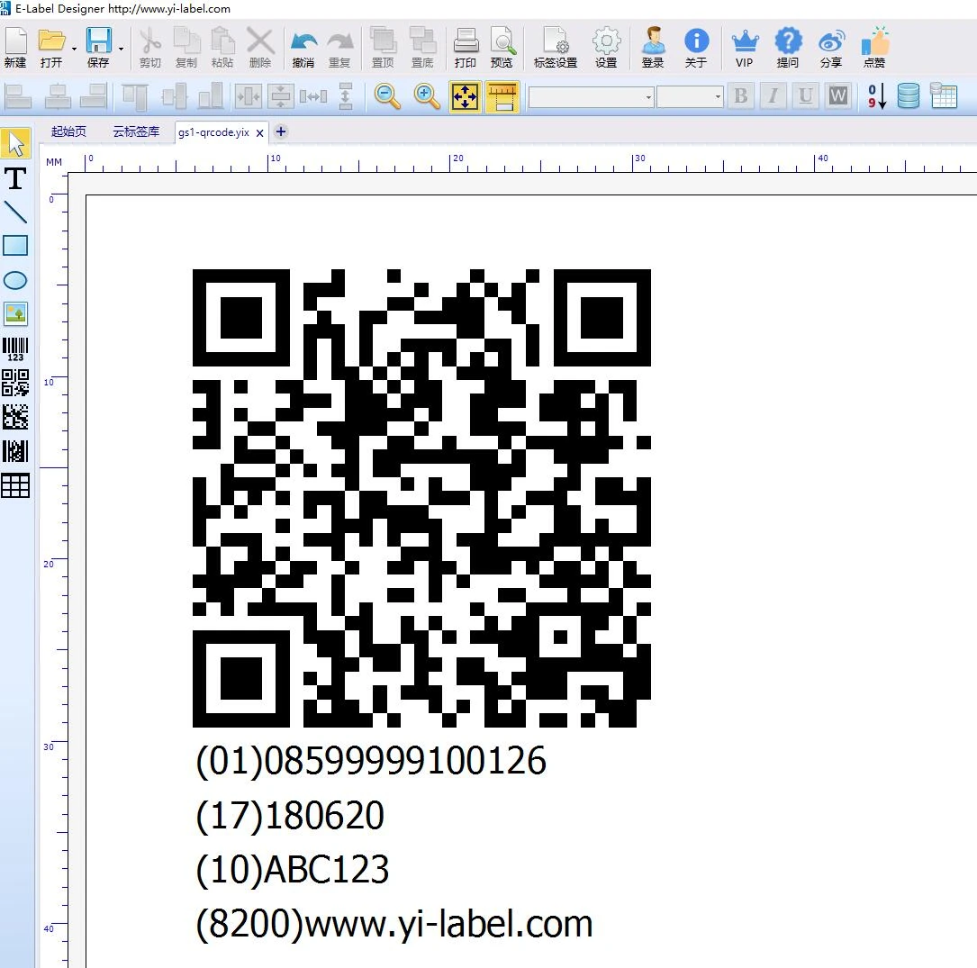This screenshot has height=968, width=977.
Task: Distribute objects with equal vertical spacing
Action: 346,96
